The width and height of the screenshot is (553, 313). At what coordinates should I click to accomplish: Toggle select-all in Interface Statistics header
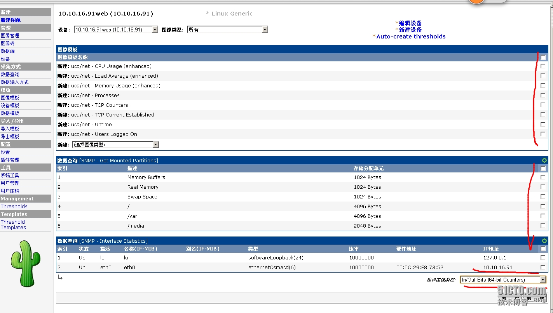[543, 249]
